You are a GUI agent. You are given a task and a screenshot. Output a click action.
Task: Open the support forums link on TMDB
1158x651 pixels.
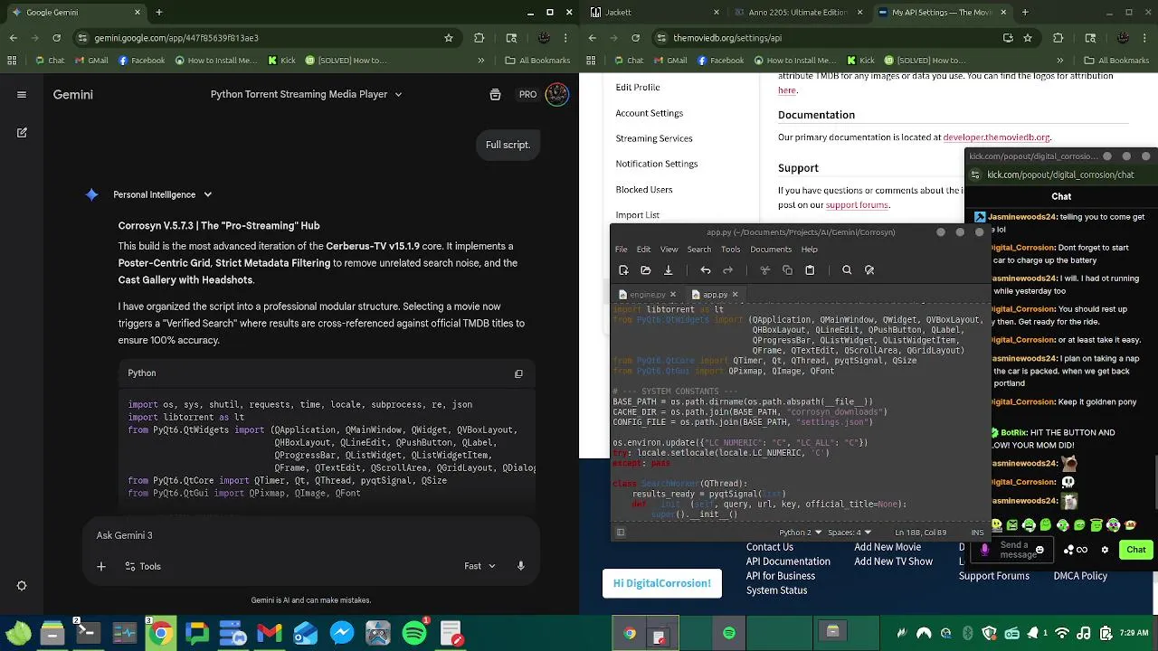pyautogui.click(x=857, y=205)
